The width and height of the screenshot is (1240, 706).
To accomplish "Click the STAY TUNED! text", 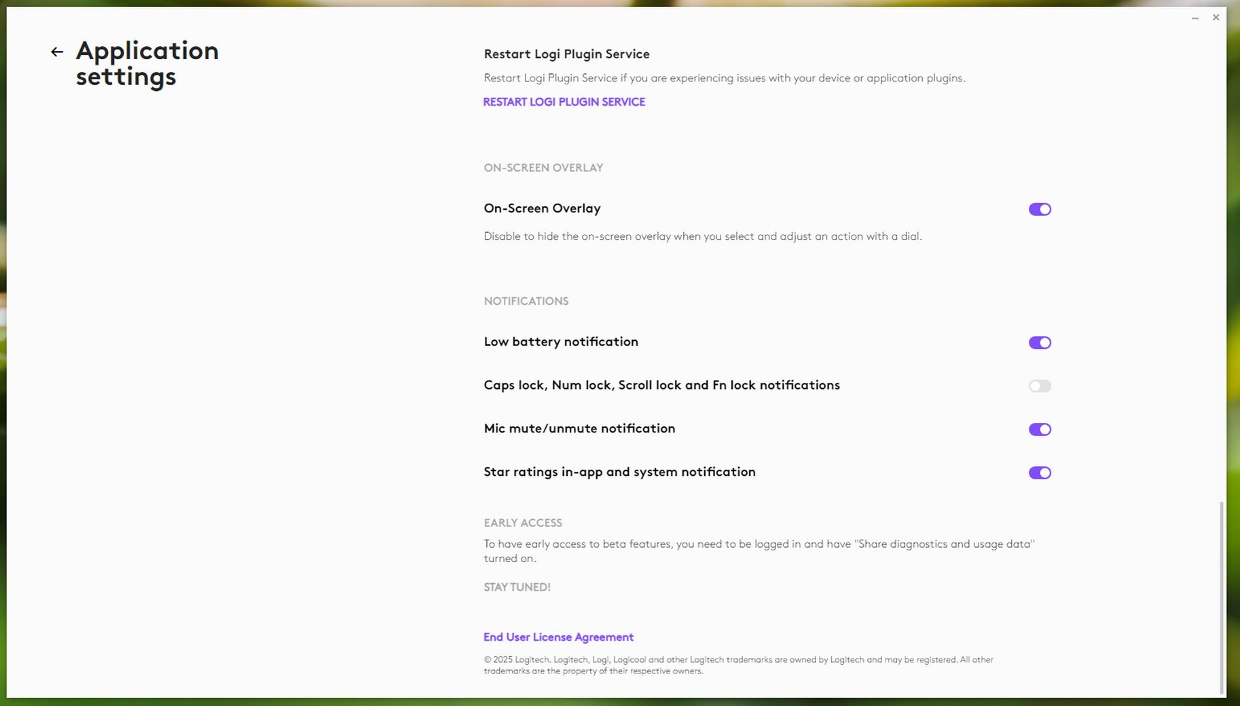I will 517,587.
